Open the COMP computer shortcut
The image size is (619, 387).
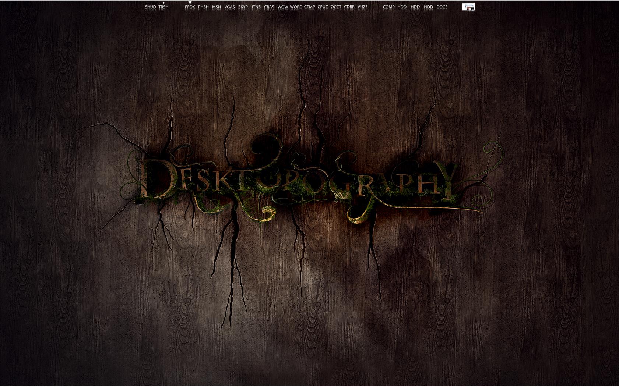[x=389, y=7]
